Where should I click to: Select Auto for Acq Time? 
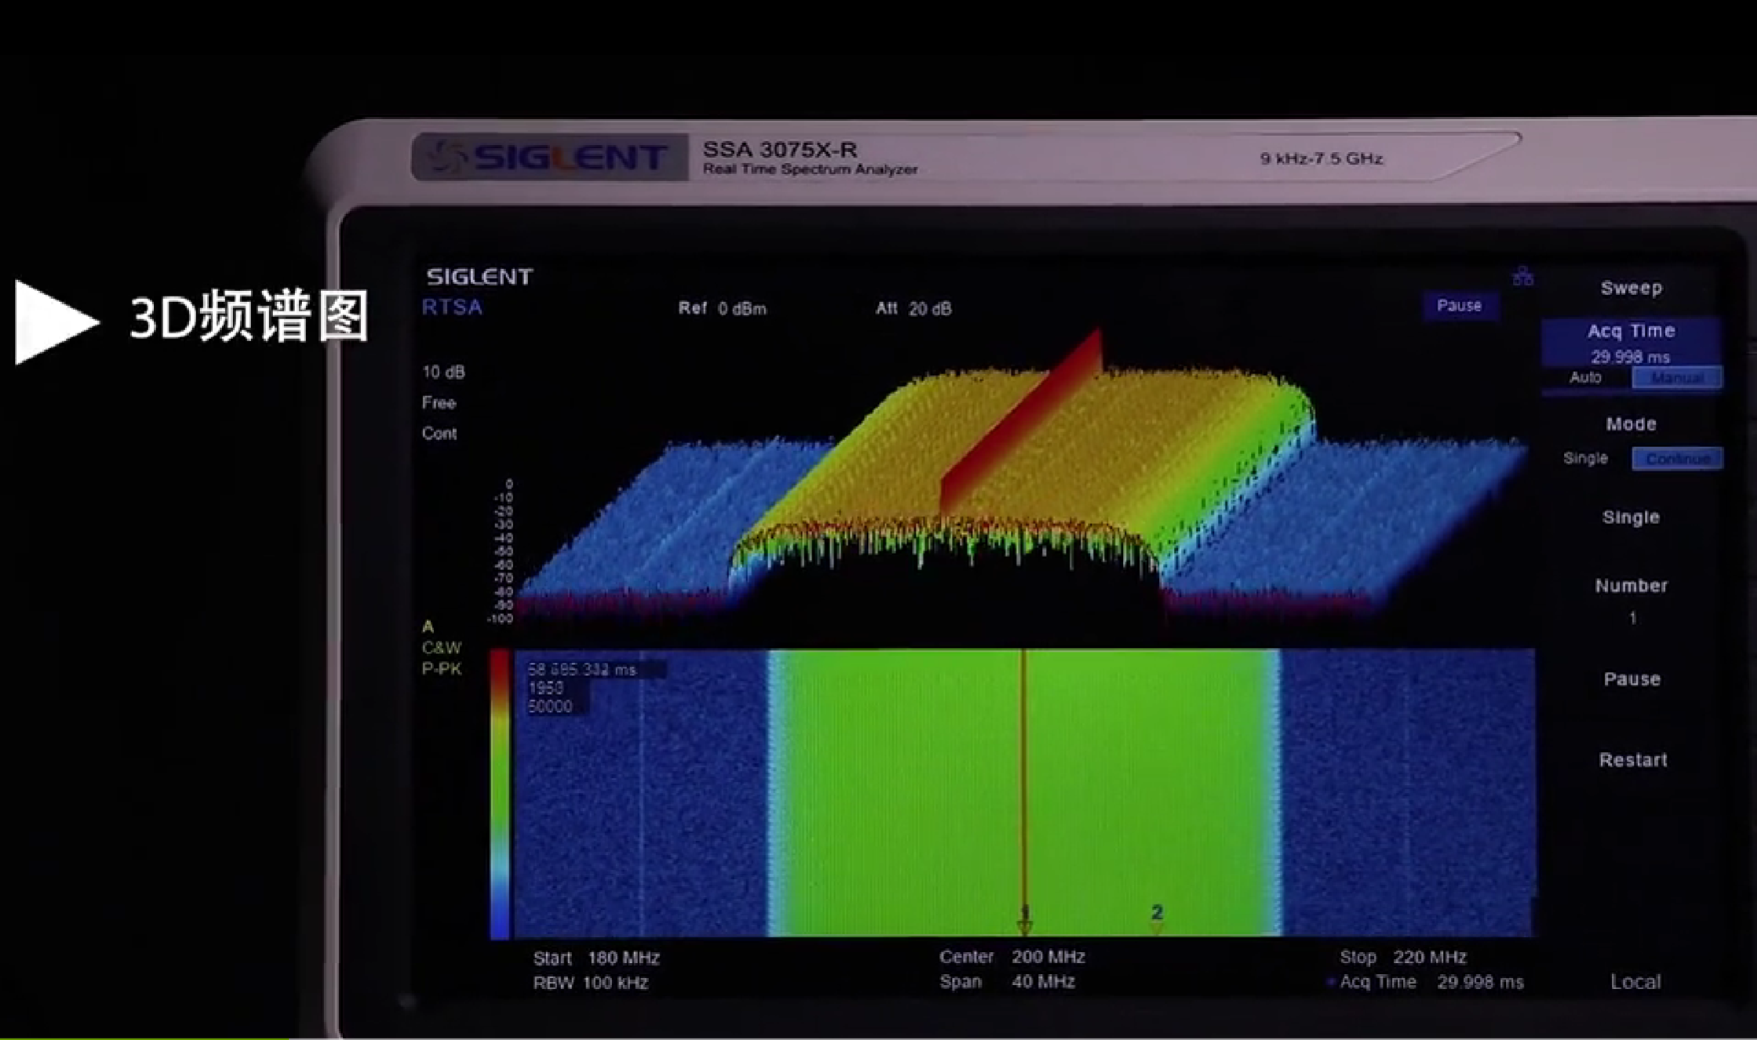(x=1585, y=378)
